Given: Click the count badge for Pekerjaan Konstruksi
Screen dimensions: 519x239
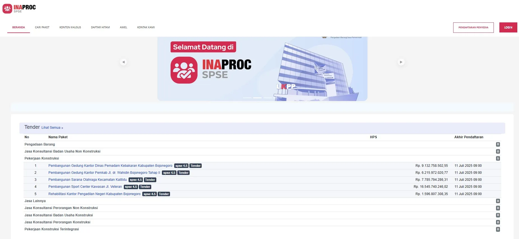Looking at the screenshot, I should [x=498, y=158].
